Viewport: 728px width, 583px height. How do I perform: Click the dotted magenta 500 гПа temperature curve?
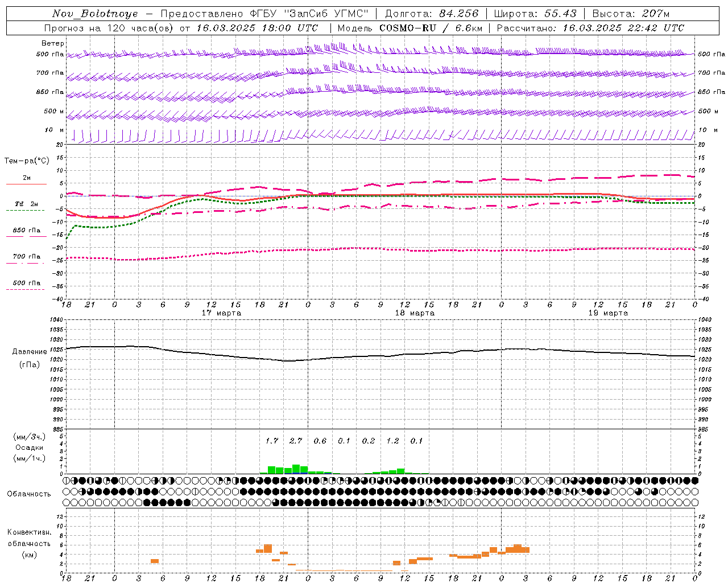click(380, 249)
